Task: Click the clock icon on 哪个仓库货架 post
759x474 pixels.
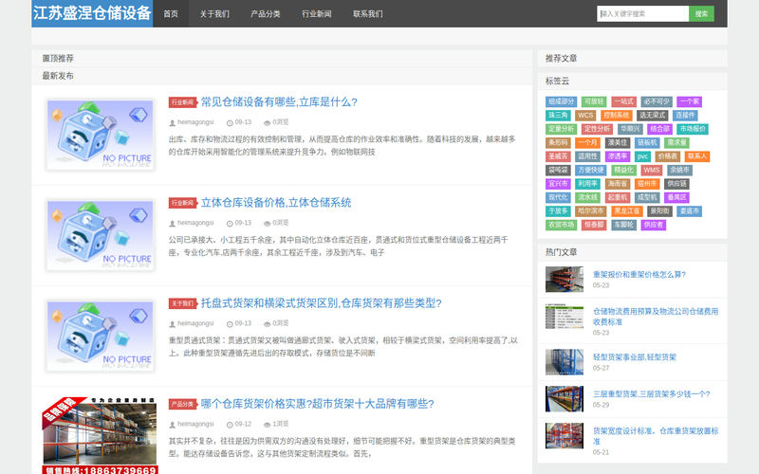Action: (x=230, y=425)
